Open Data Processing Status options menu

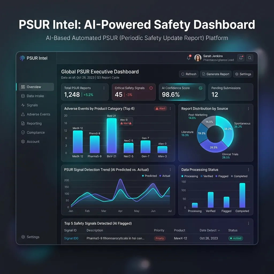tap(249, 170)
